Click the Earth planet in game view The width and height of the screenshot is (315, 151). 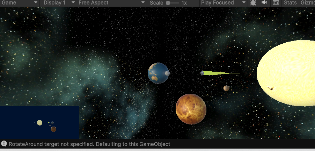click(158, 73)
